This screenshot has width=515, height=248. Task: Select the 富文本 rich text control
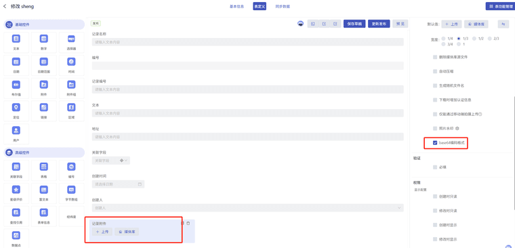pyautogui.click(x=44, y=194)
